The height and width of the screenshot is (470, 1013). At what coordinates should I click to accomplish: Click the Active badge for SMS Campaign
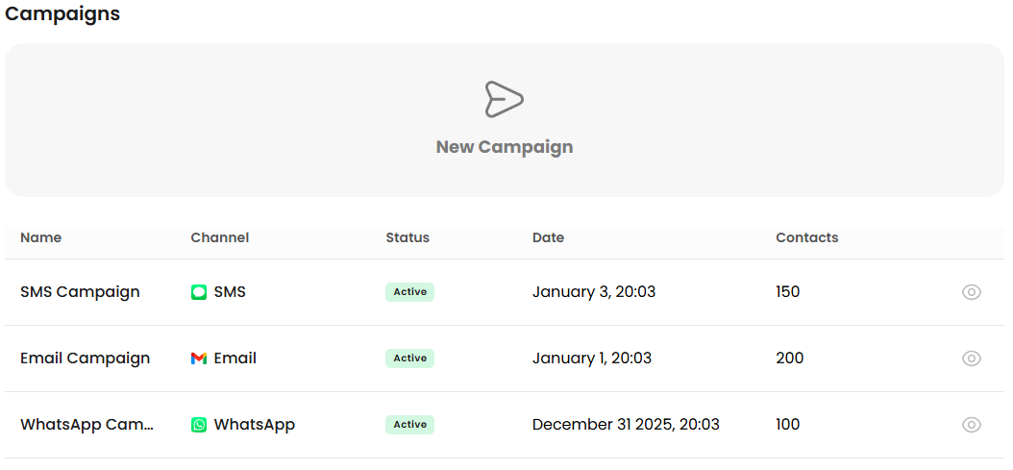point(410,292)
